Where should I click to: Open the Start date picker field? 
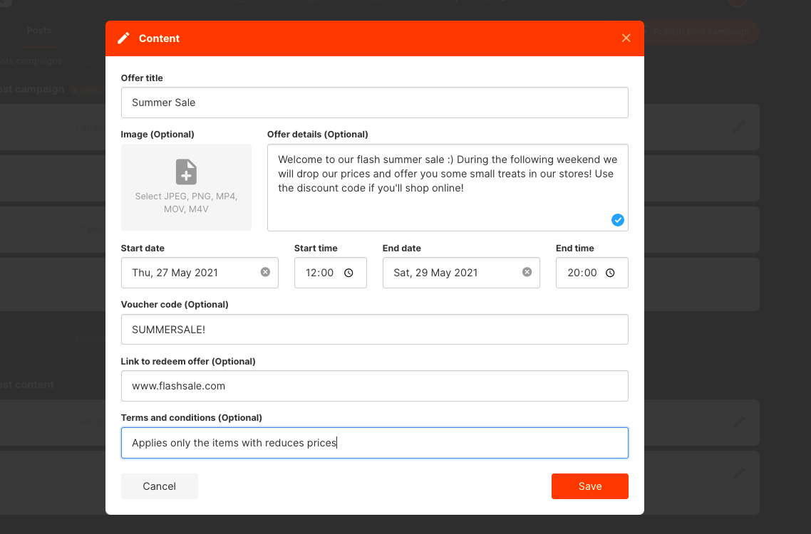tap(200, 273)
